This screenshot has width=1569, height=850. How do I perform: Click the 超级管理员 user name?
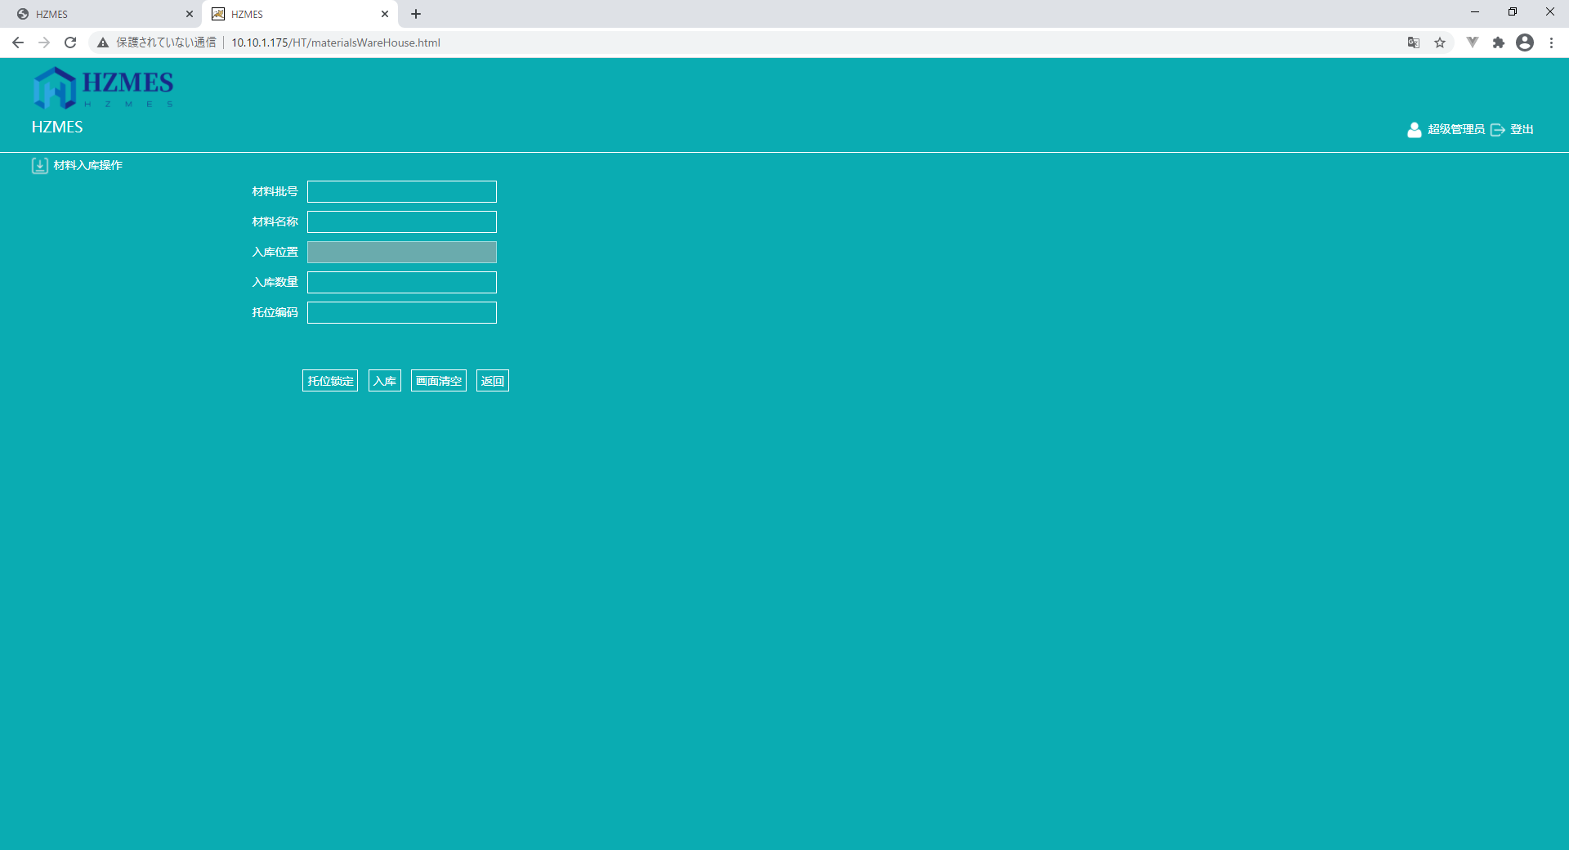coord(1456,130)
